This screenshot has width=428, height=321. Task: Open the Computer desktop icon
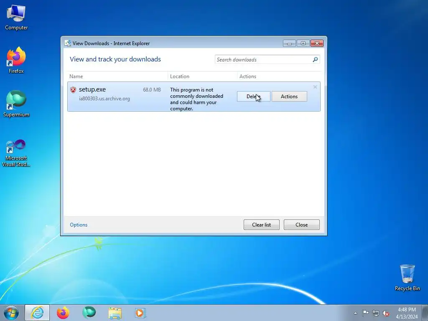[x=16, y=18]
